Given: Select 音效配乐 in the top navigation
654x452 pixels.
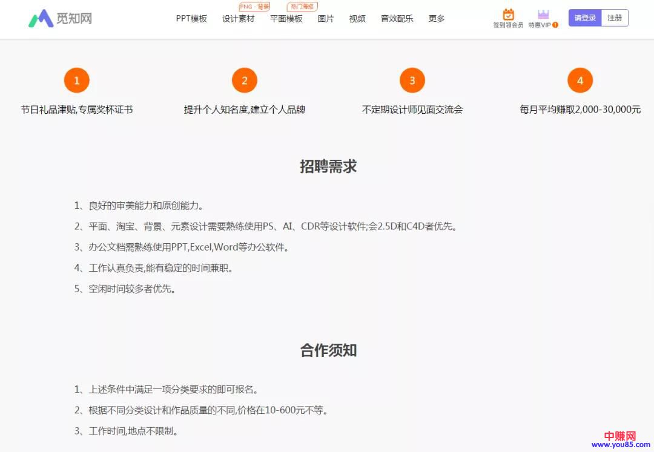Looking at the screenshot, I should [397, 19].
